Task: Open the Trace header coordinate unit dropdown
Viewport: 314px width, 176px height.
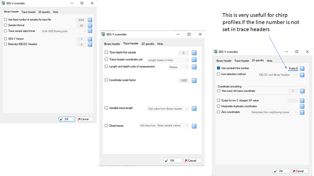Action: coord(168,60)
